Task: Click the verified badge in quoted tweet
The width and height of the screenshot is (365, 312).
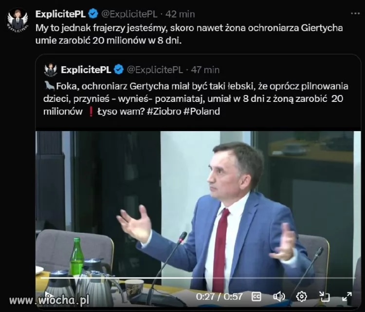Action: (x=118, y=70)
